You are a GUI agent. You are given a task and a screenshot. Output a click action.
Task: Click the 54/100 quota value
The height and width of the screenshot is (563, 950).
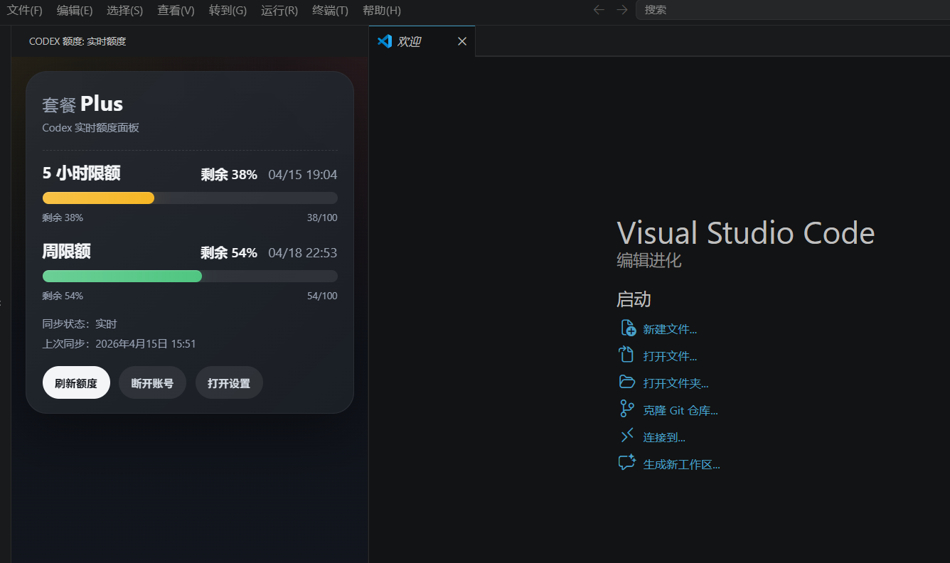[322, 296]
